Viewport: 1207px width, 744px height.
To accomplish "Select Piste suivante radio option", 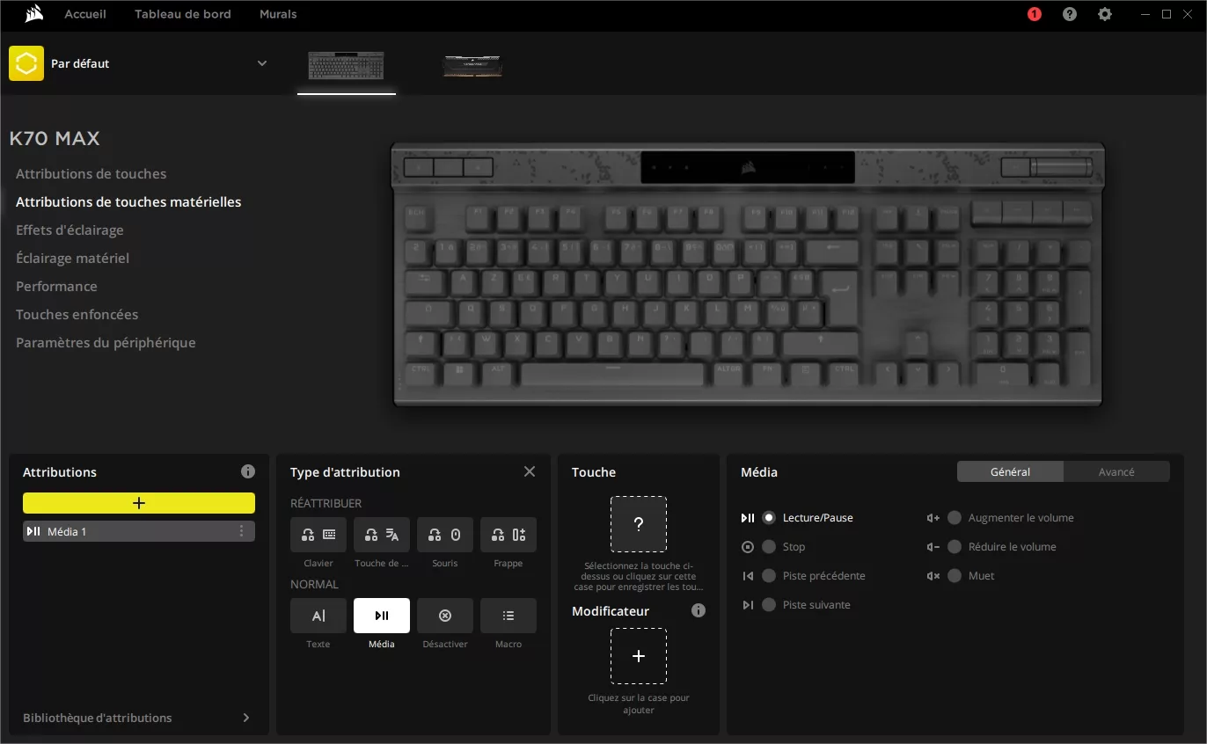I will pos(769,605).
